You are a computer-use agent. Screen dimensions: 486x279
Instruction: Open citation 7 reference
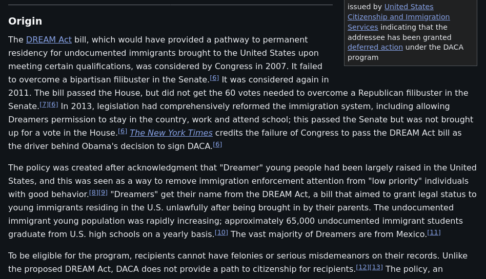pos(44,105)
